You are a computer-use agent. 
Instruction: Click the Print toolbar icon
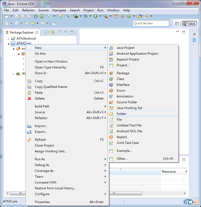point(28,16)
